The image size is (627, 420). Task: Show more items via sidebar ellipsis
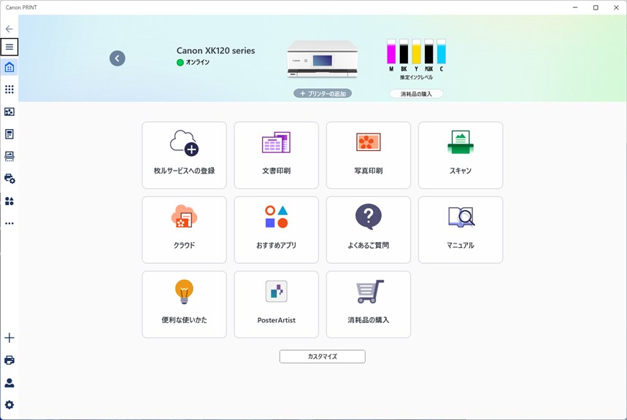9,223
